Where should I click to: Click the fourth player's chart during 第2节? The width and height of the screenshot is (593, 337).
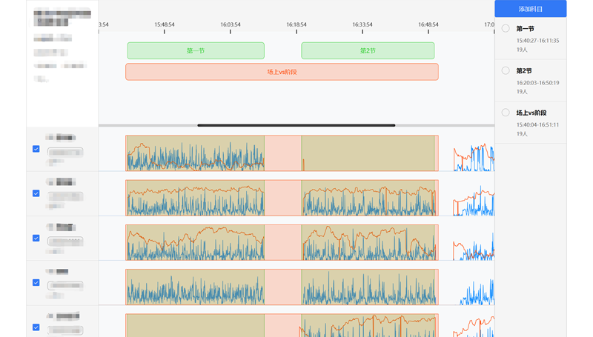tap(368, 287)
